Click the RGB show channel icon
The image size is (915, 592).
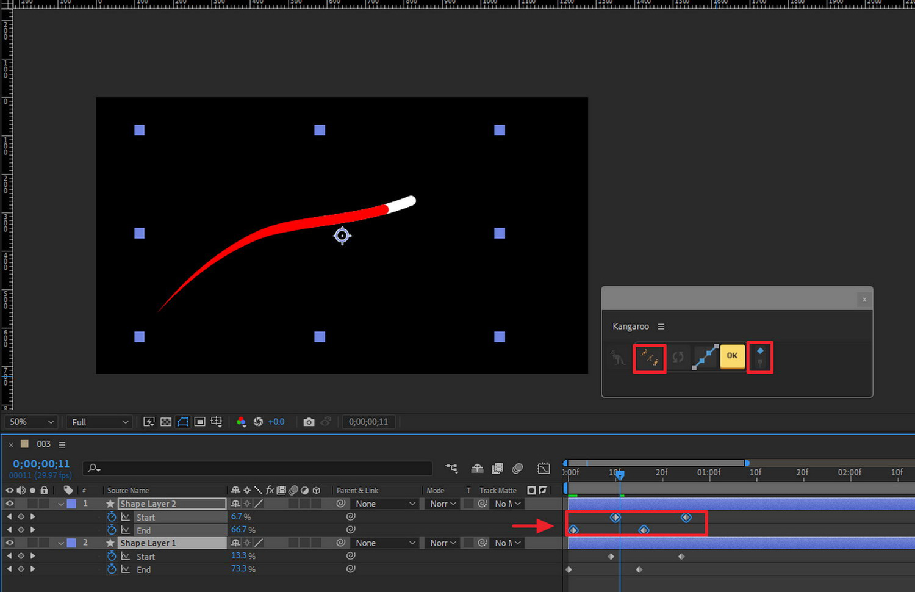pyautogui.click(x=241, y=422)
